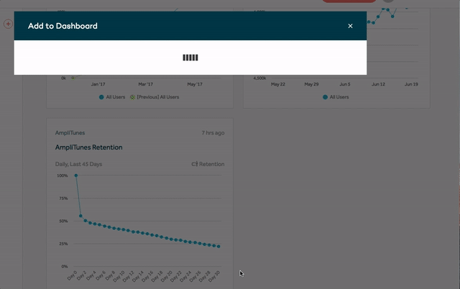Viewport: 460px width, 289px height.
Task: Click the Jun 12 axis label on right chart
Action: 378,84
